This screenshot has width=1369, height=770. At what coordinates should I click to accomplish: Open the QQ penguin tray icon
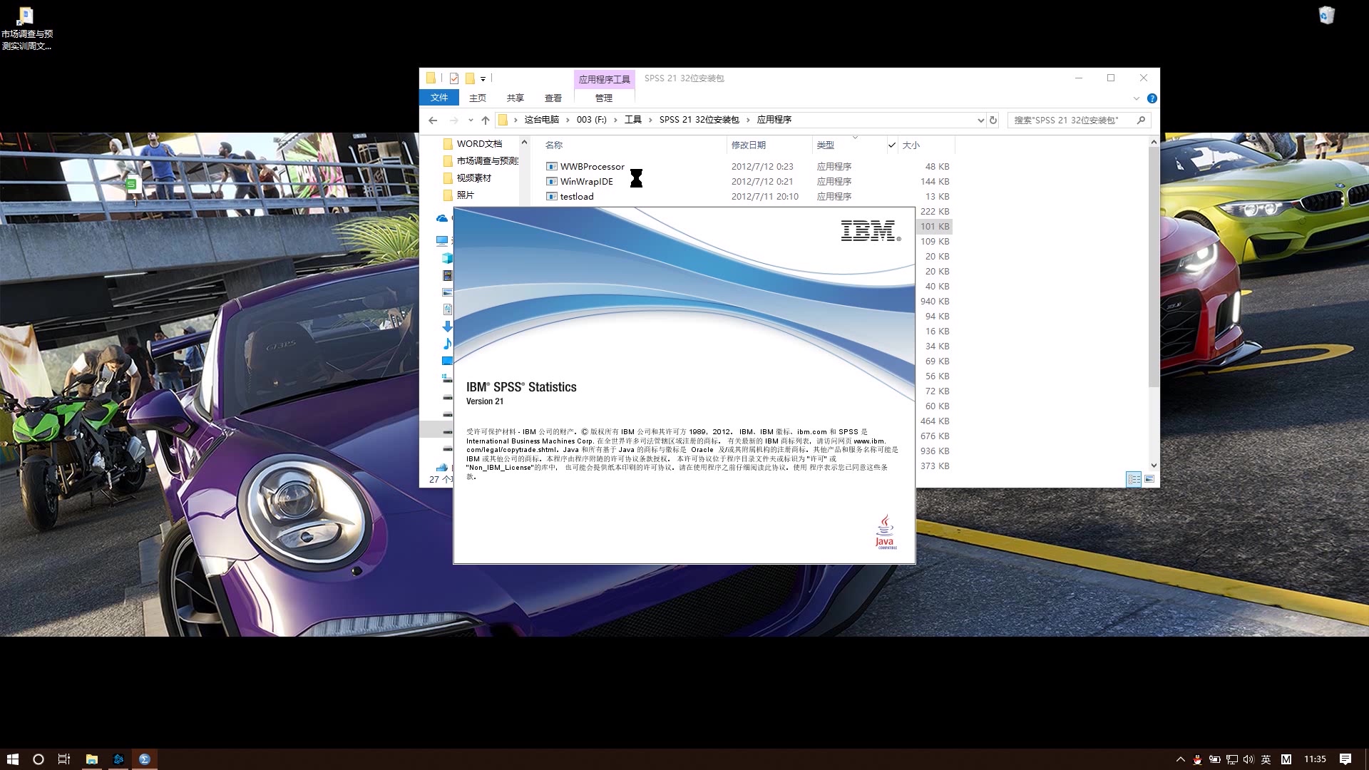pyautogui.click(x=1198, y=760)
